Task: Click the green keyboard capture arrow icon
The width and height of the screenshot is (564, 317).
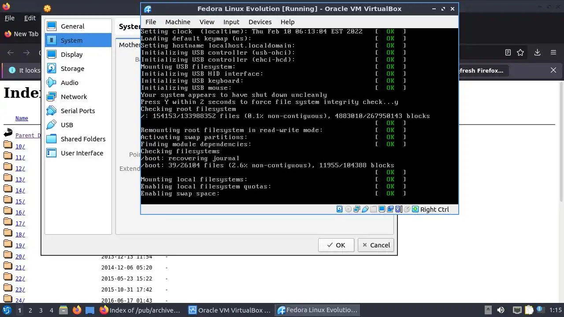Action: (415, 209)
